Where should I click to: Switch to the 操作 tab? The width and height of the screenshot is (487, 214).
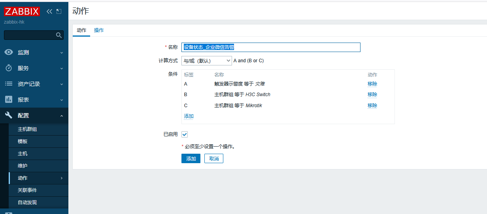(x=99, y=30)
